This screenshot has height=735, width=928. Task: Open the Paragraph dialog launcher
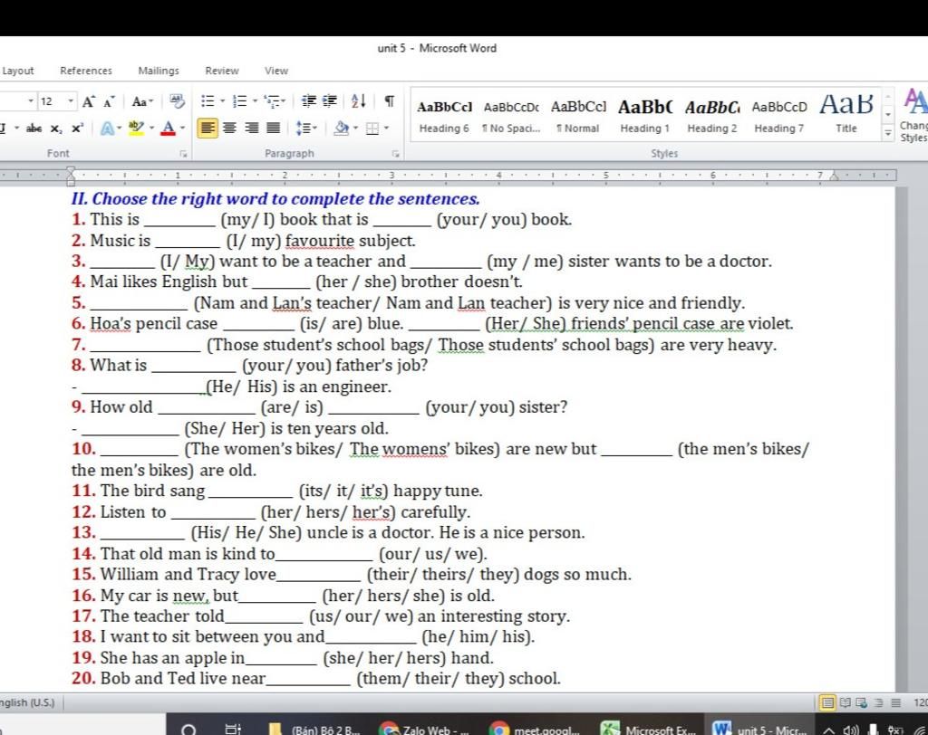coord(395,154)
